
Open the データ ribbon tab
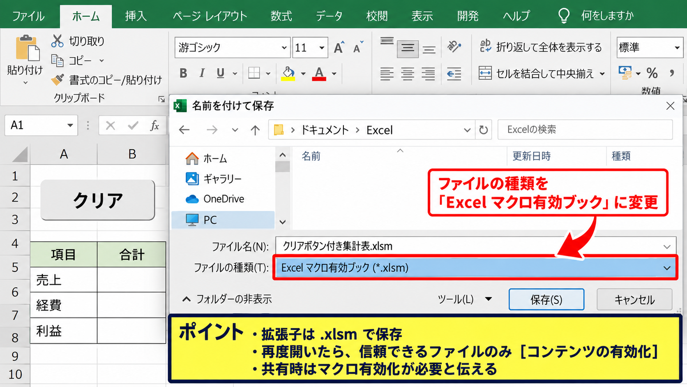[329, 16]
